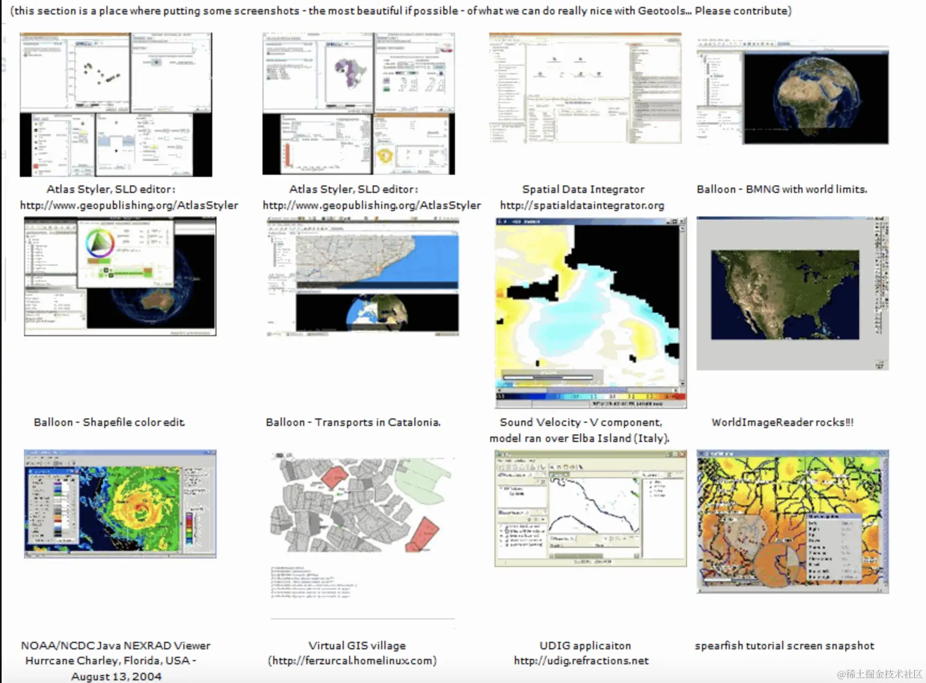The height and width of the screenshot is (683, 926).
Task: Open the geopublishing.org/AtlasStyler link
Action: (128, 205)
